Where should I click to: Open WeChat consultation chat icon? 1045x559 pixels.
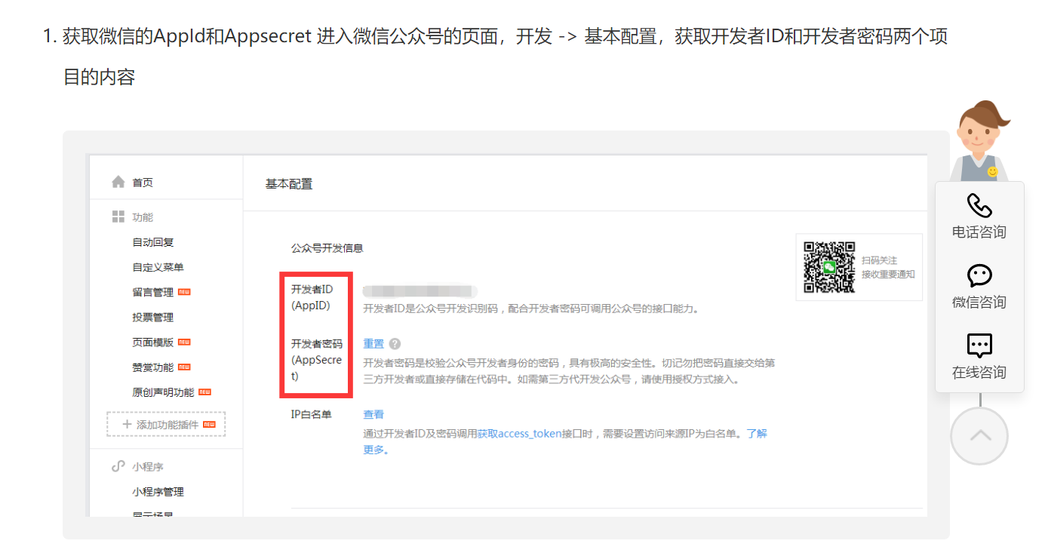979,275
